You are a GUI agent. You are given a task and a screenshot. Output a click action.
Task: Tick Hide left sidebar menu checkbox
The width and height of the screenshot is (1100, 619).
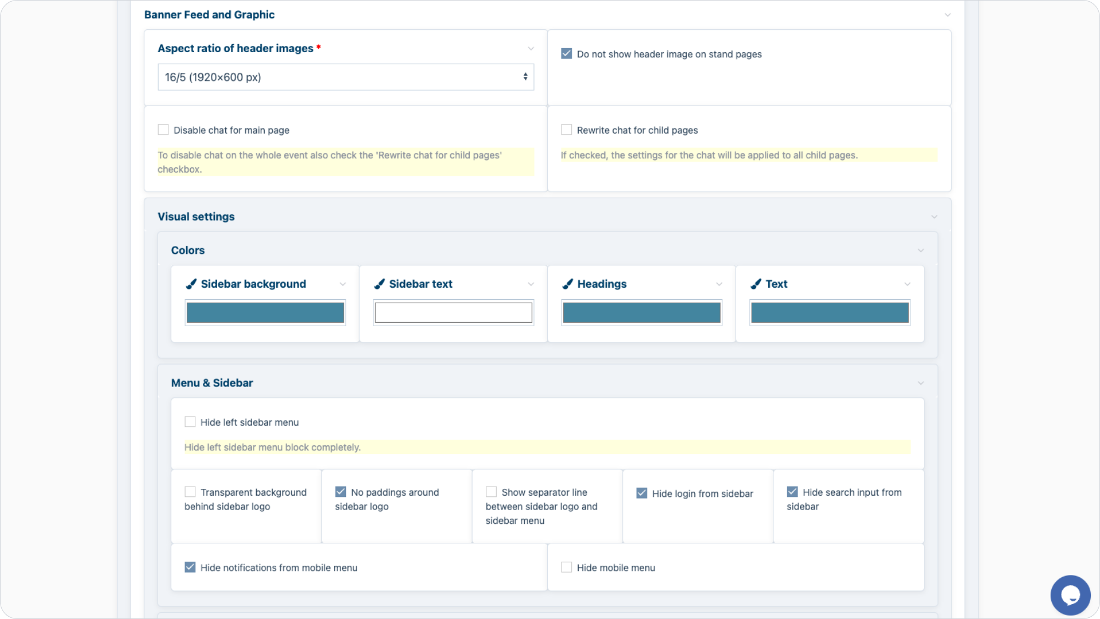190,422
